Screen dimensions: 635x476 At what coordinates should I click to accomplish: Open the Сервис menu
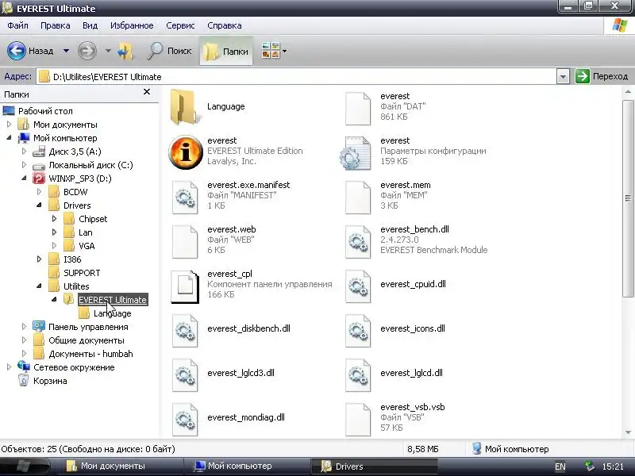pos(180,25)
